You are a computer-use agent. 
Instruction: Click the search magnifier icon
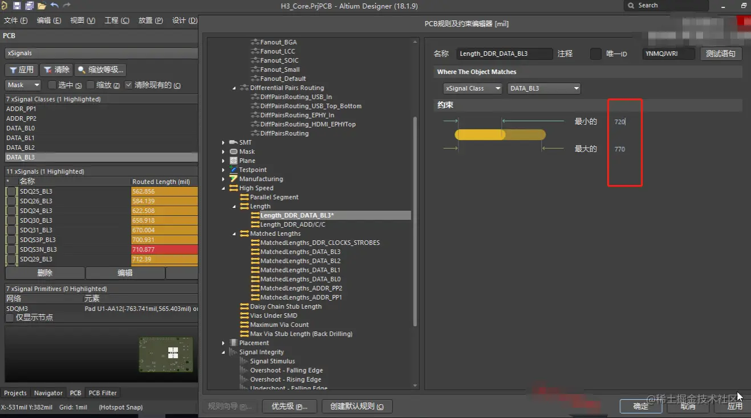pos(631,6)
